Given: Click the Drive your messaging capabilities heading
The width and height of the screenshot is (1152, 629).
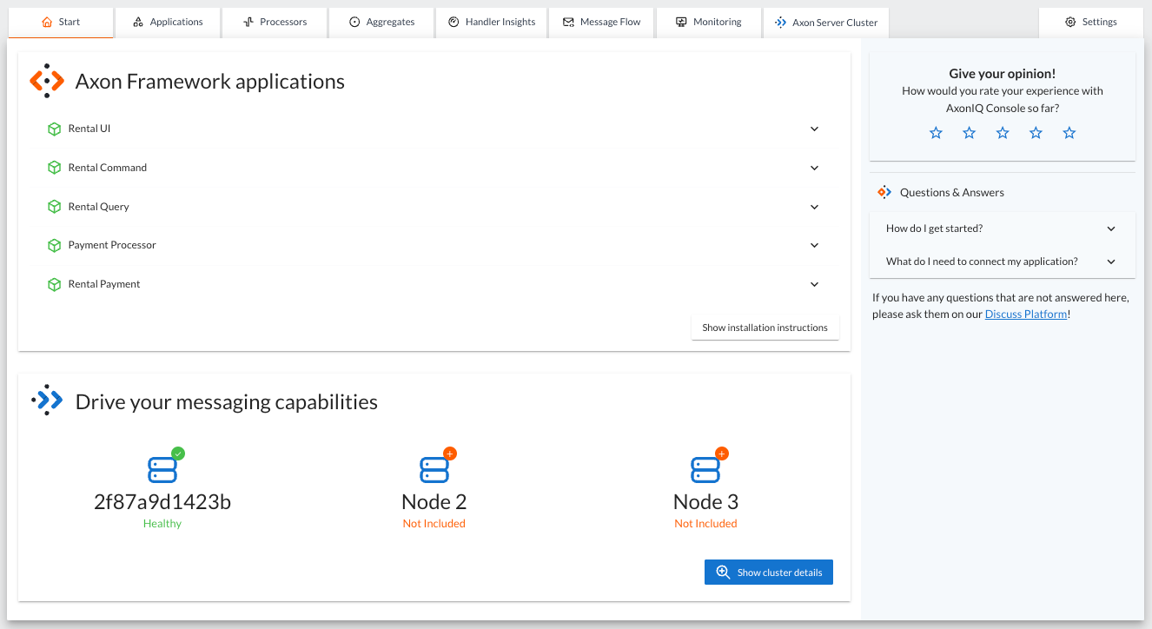Looking at the screenshot, I should pyautogui.click(x=227, y=401).
